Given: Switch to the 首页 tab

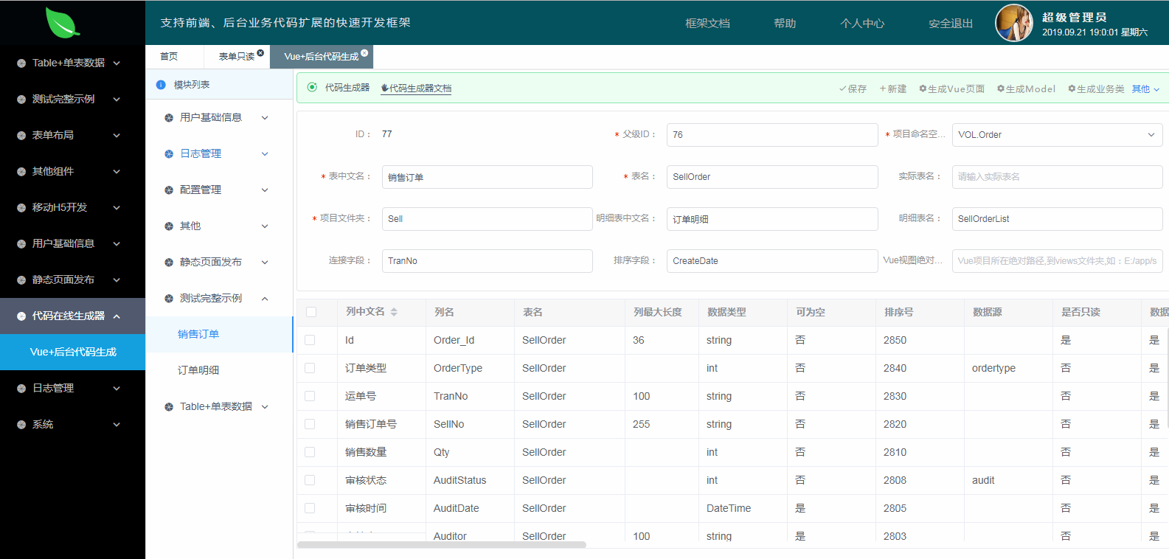Looking at the screenshot, I should 169,57.
